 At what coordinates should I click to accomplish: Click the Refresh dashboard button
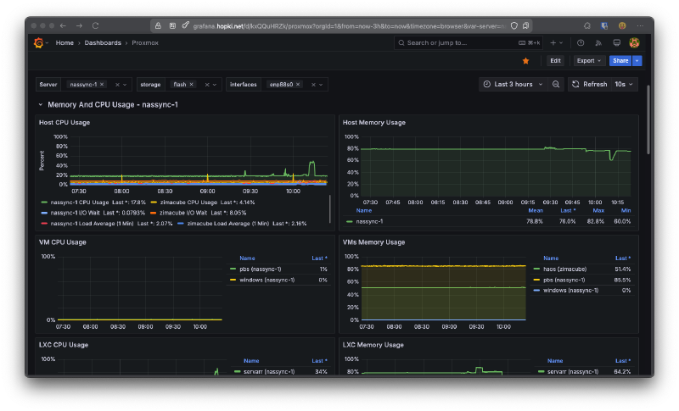[x=588, y=85]
